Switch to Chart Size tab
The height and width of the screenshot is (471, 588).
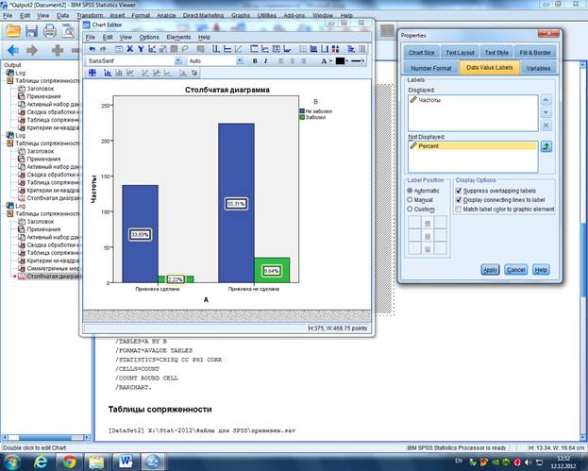(421, 53)
